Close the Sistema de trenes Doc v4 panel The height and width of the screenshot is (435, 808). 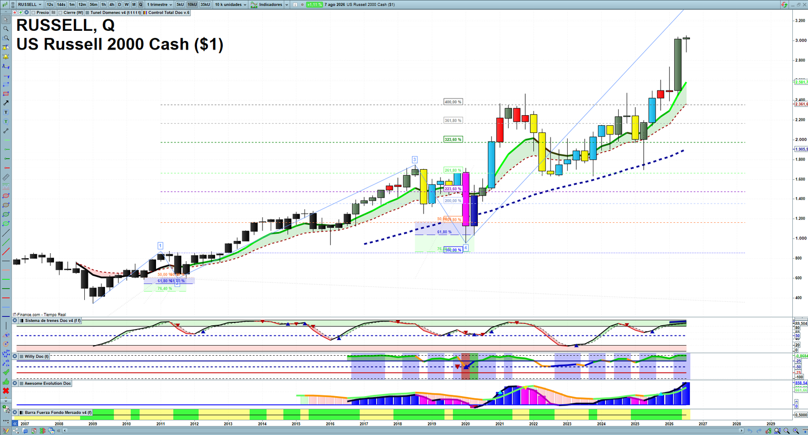(15, 321)
